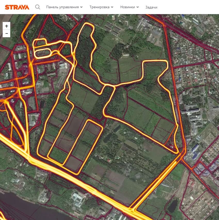219x220 pixels.
Task: Open the Новинки menu
Action: (129, 7)
